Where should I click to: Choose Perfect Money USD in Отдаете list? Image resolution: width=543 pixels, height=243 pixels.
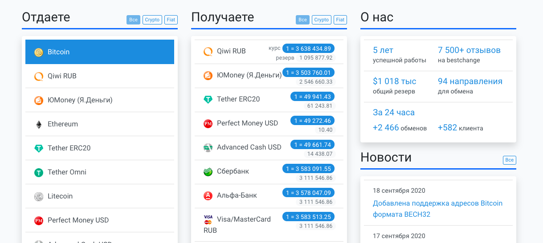[x=100, y=220]
